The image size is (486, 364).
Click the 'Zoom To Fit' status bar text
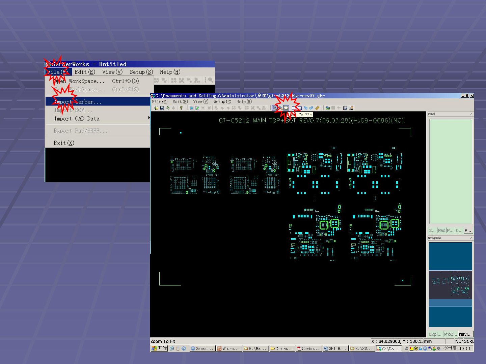click(163, 341)
